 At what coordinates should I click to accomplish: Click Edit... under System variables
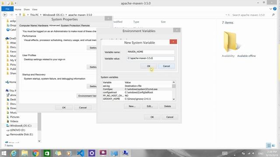tap(150, 106)
